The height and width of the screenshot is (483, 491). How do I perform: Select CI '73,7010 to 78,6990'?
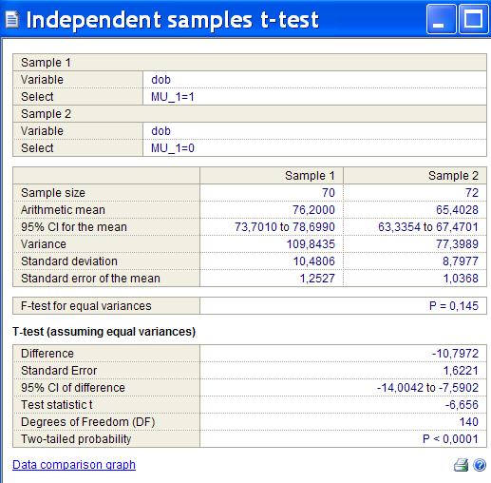[285, 227]
